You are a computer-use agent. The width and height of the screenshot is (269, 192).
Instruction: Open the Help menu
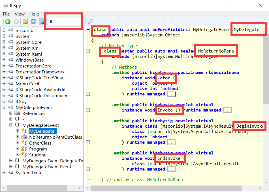pyautogui.click(x=34, y=14)
